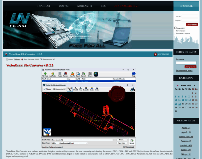Open the ПРОФИЛЬ tab
Image resolution: width=202 pixels, height=159 pixels.
pyautogui.click(x=186, y=6)
